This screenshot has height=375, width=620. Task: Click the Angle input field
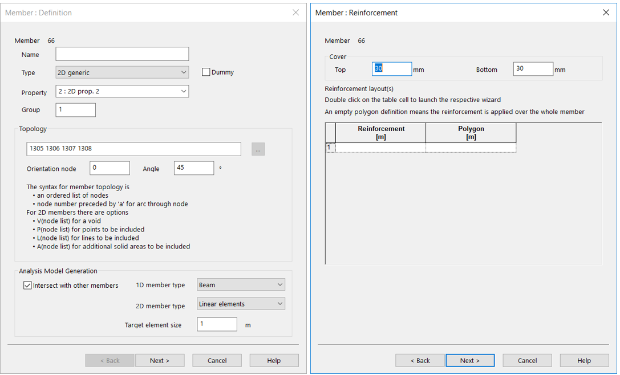pos(194,168)
